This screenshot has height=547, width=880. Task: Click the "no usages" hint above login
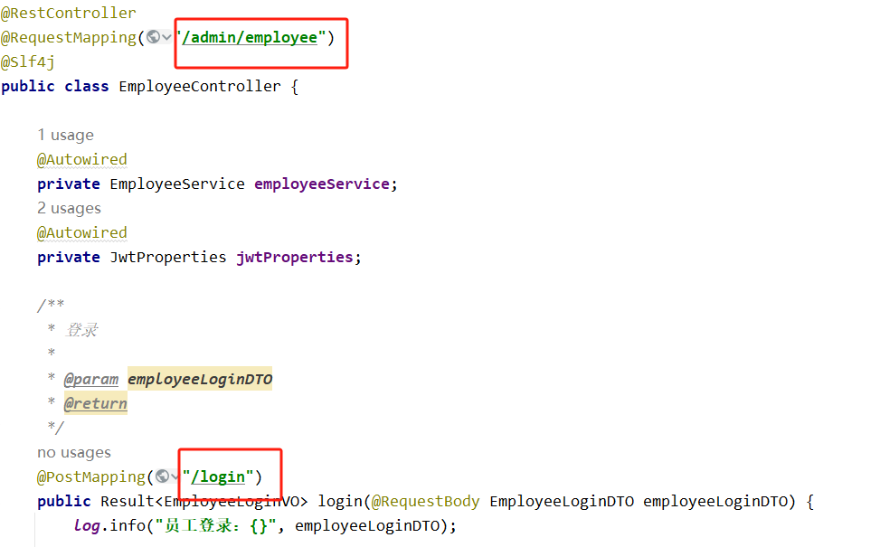pyautogui.click(x=74, y=452)
